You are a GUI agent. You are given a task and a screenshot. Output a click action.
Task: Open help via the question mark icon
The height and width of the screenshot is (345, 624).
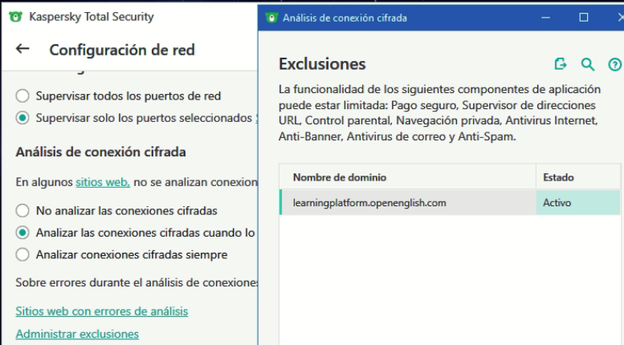coord(615,64)
